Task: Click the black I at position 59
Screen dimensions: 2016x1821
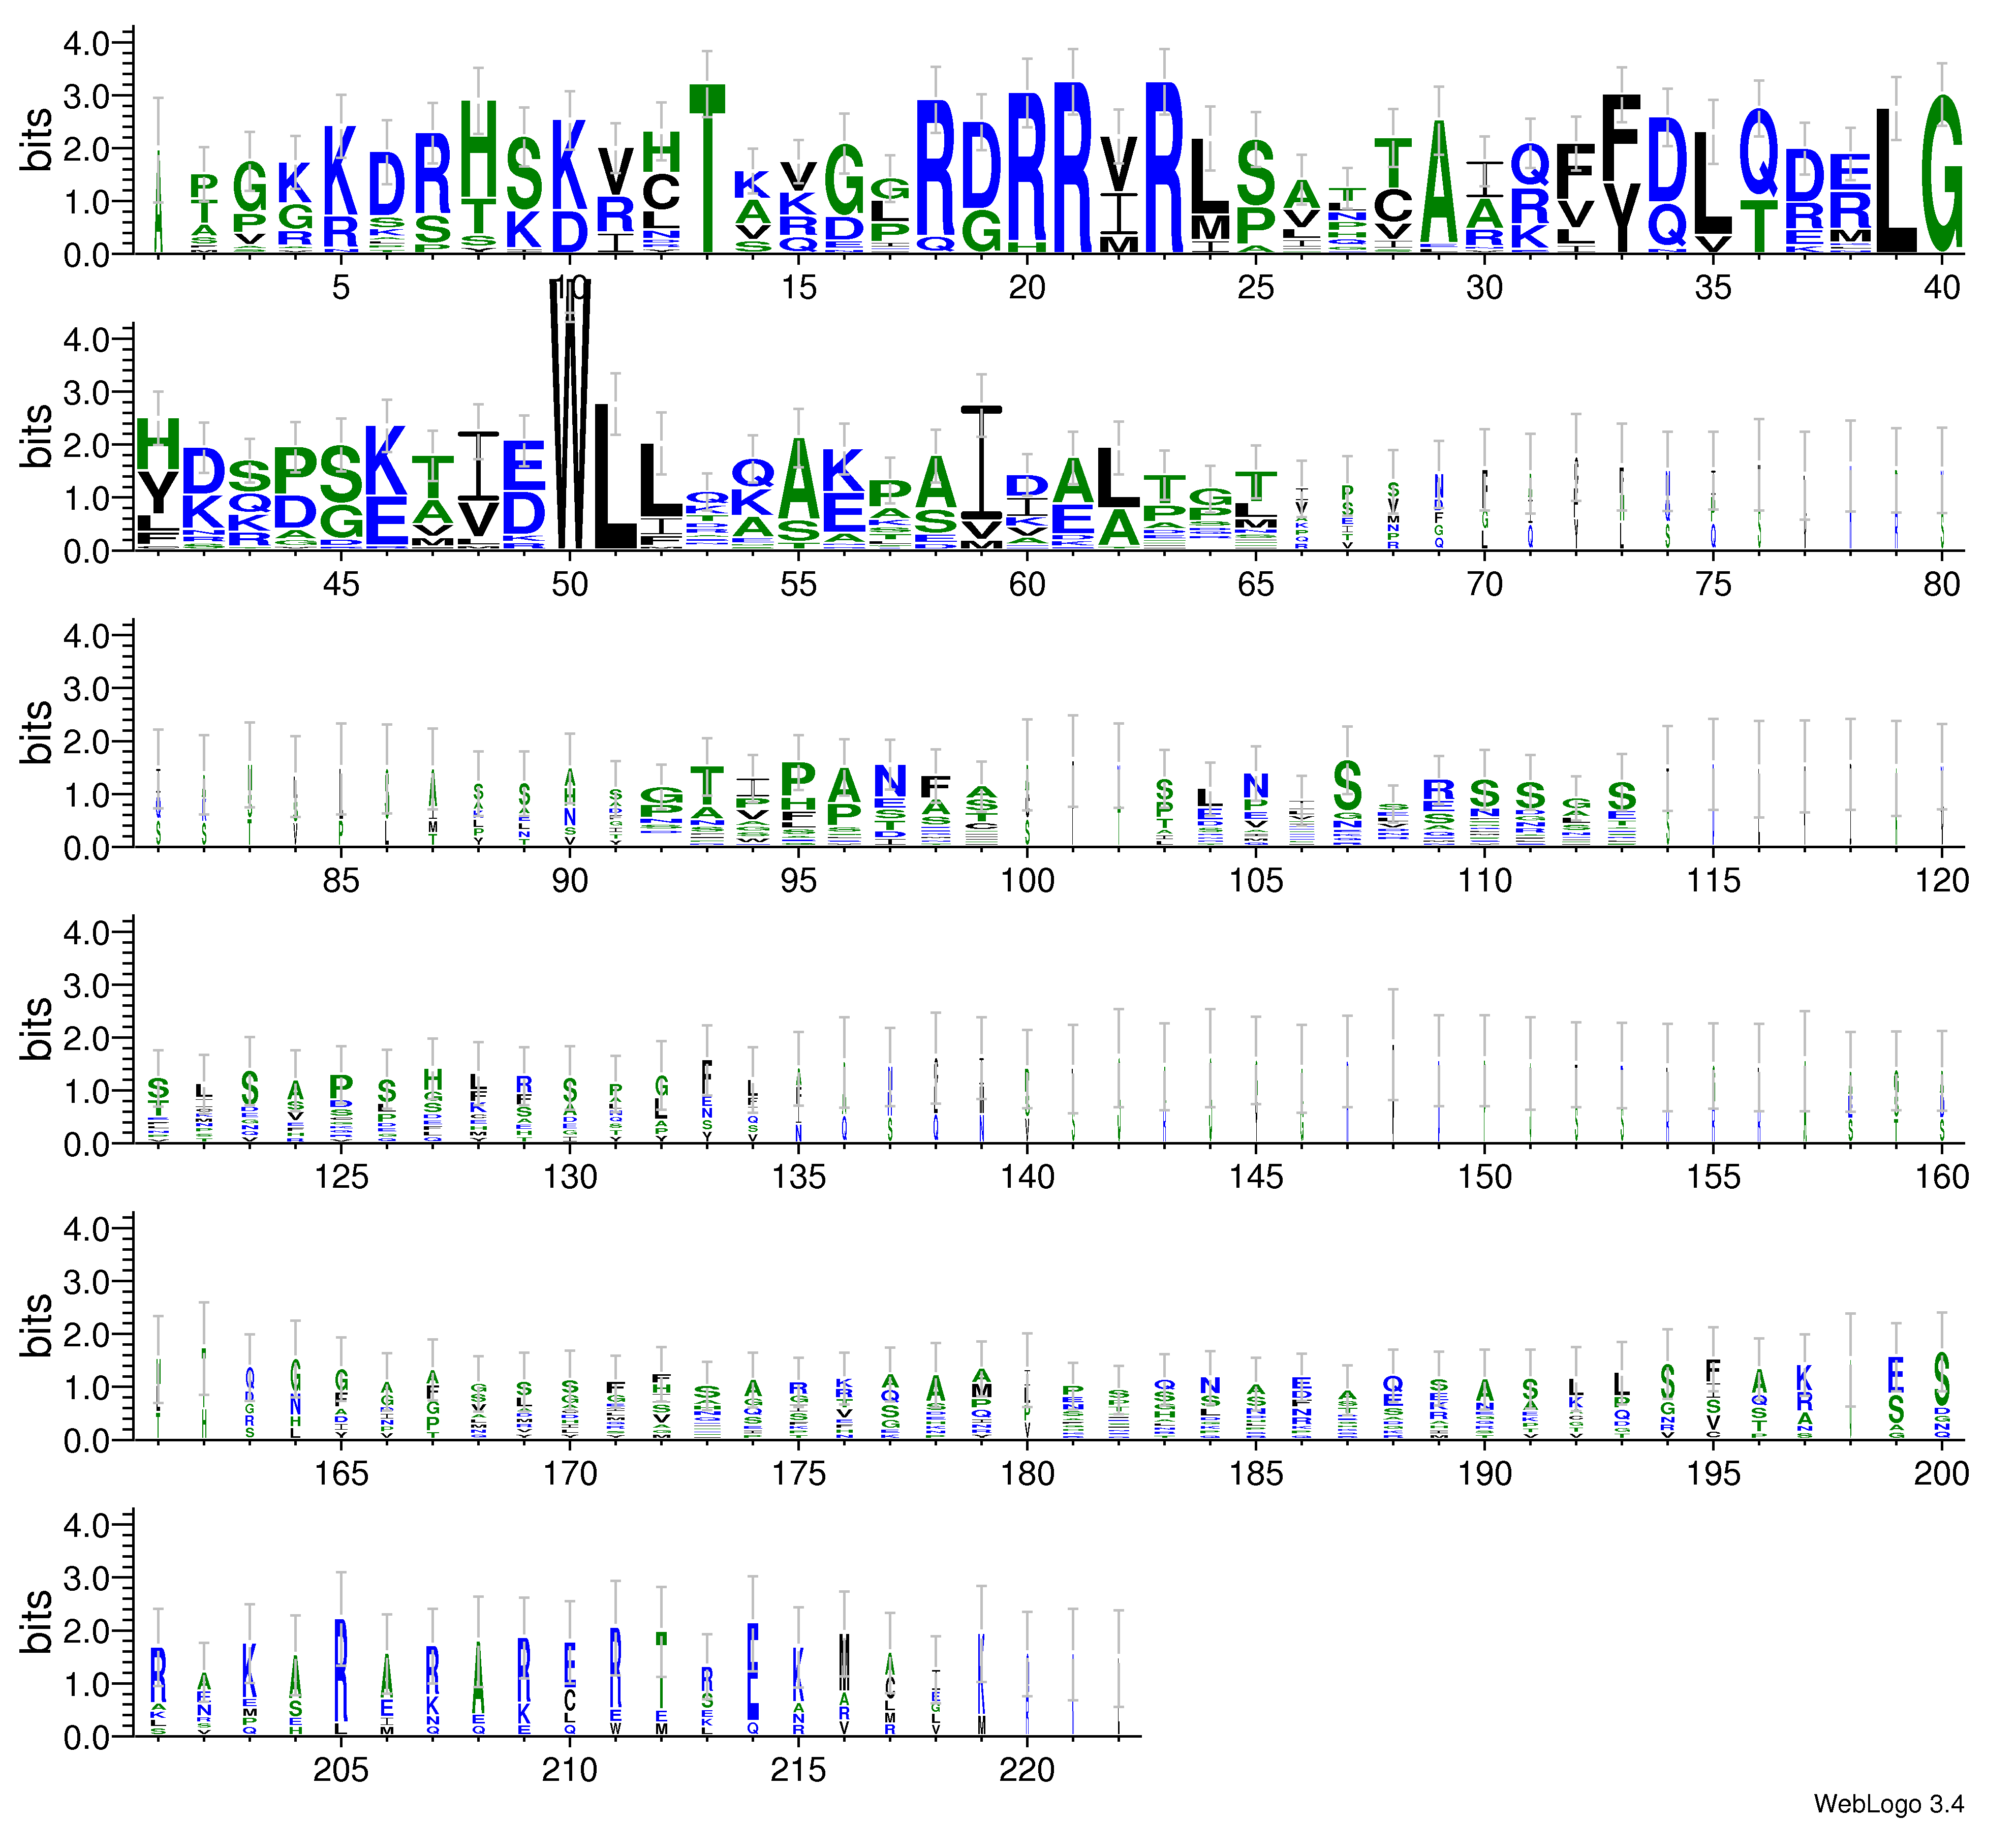Action: (x=982, y=462)
